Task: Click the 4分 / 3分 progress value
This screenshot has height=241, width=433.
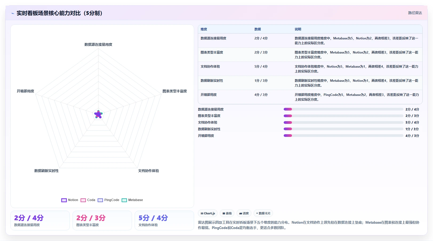Action: [x=412, y=136]
